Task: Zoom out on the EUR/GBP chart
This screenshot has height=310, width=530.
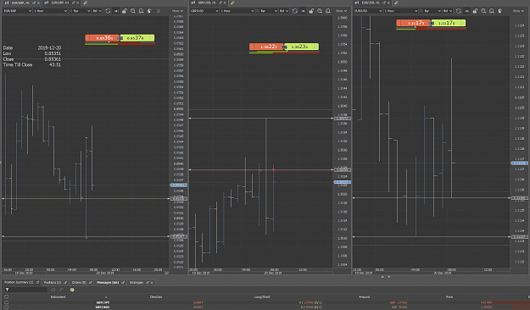Action: point(141,11)
